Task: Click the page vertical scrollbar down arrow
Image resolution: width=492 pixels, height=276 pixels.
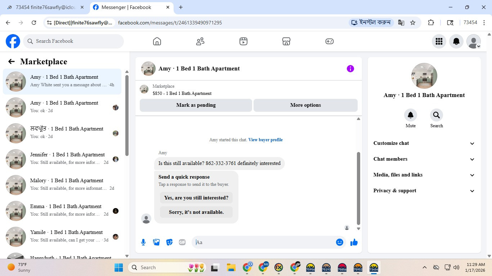Action: pos(489,256)
